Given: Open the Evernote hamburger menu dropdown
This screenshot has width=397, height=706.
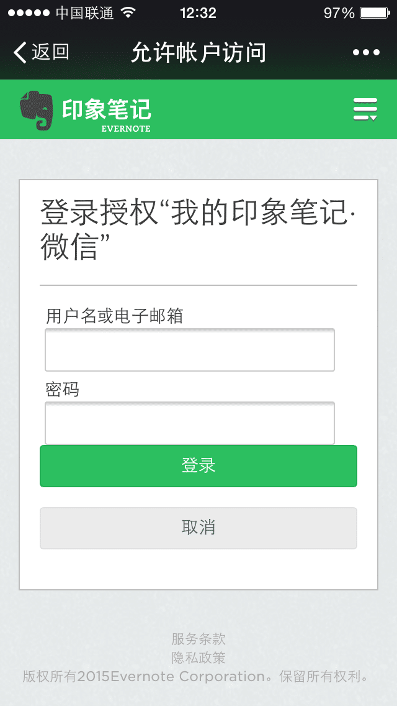Looking at the screenshot, I should [365, 109].
